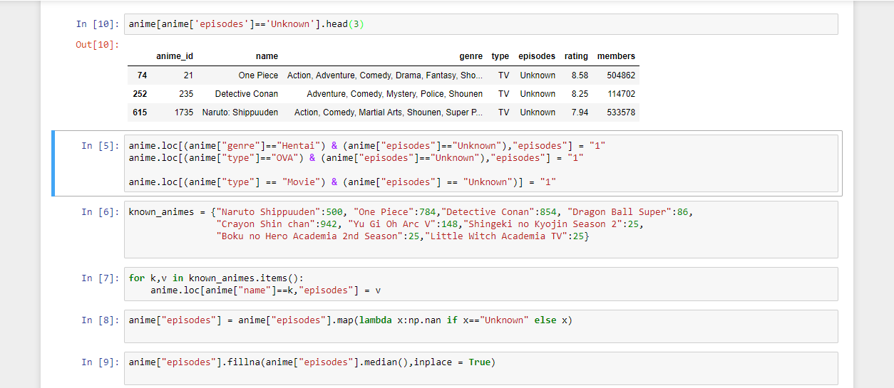The height and width of the screenshot is (388, 894).
Task: Click the In [5] prompt label
Action: pyautogui.click(x=101, y=146)
